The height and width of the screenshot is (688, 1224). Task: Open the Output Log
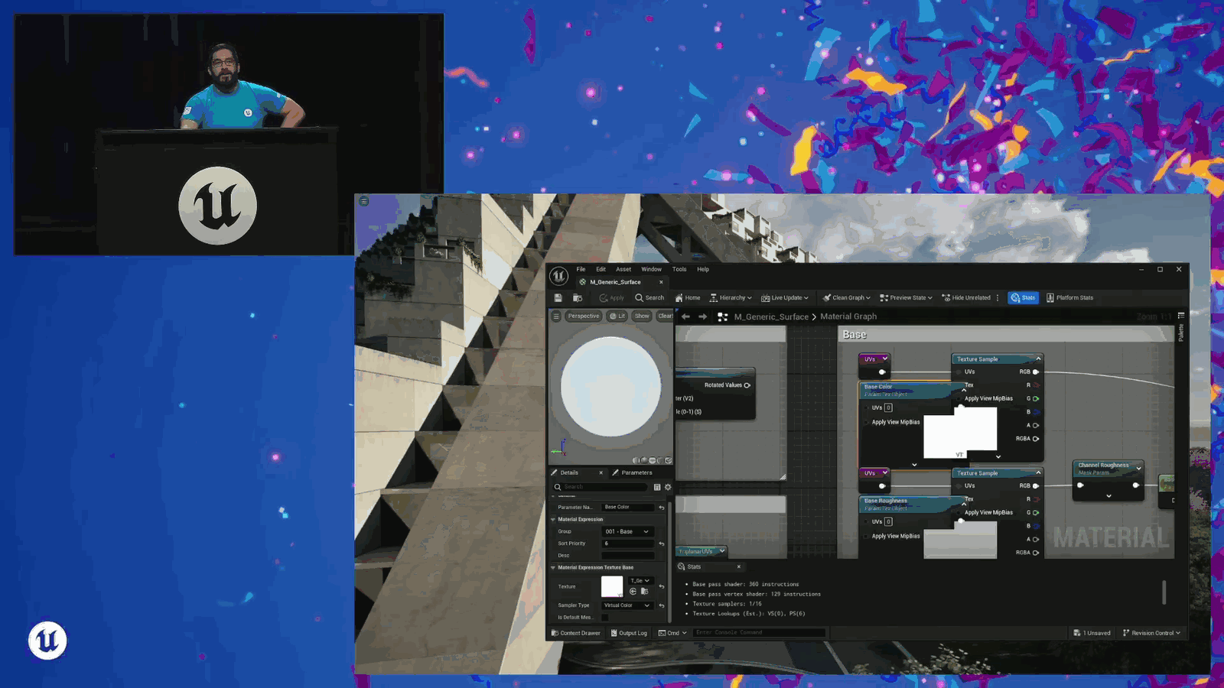(629, 633)
